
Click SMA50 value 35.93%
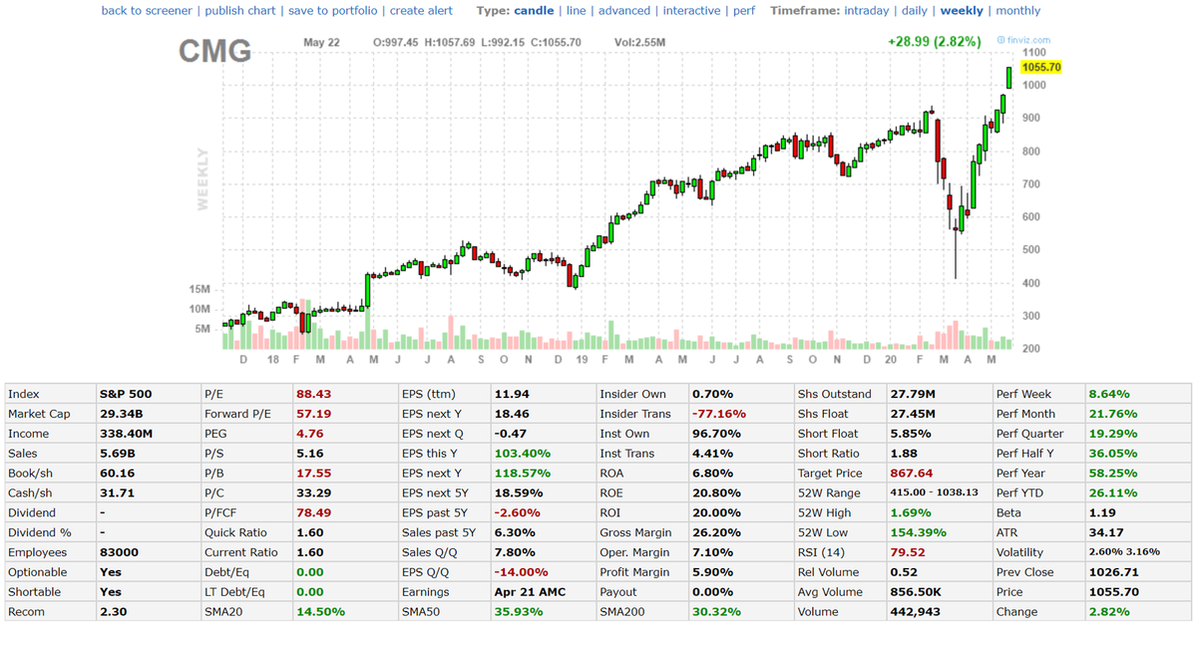(x=519, y=612)
